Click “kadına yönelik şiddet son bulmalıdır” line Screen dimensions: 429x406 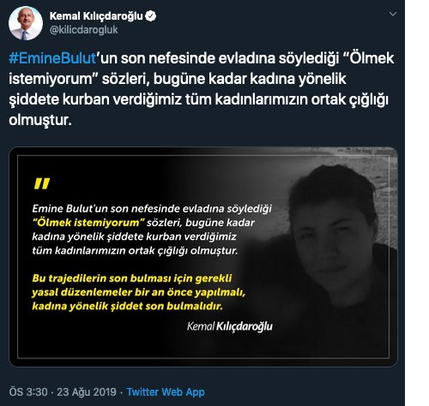click(127, 306)
